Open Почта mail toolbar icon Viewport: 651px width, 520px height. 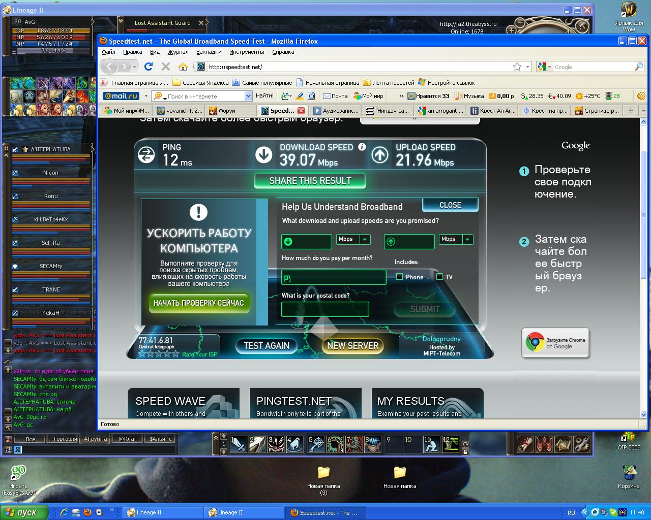[x=336, y=96]
